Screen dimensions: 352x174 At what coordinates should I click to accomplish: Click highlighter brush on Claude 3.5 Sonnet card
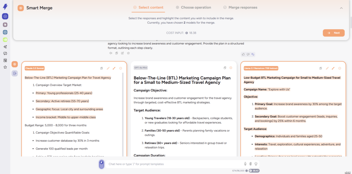click(x=114, y=68)
